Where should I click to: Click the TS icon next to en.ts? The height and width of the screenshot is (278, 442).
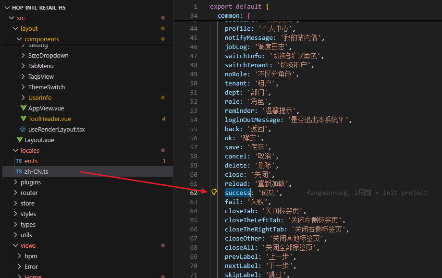point(18,161)
